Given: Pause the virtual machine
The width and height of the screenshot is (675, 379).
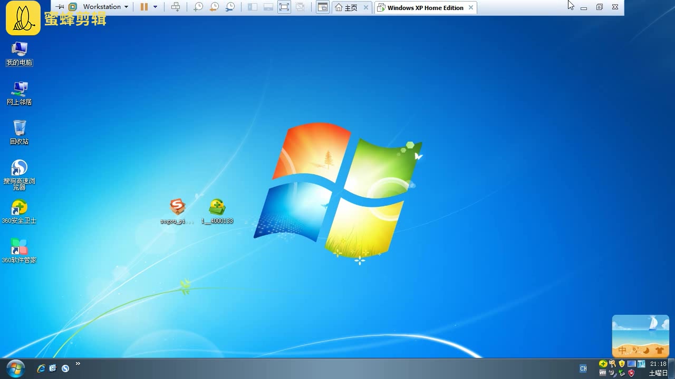Looking at the screenshot, I should coord(144,7).
